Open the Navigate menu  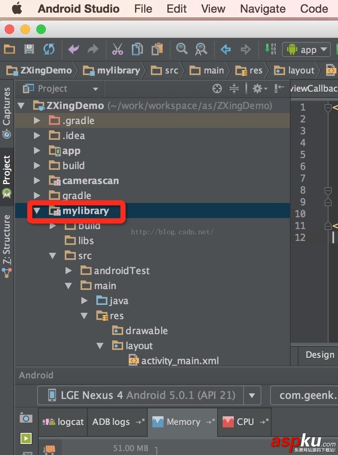[x=262, y=9]
